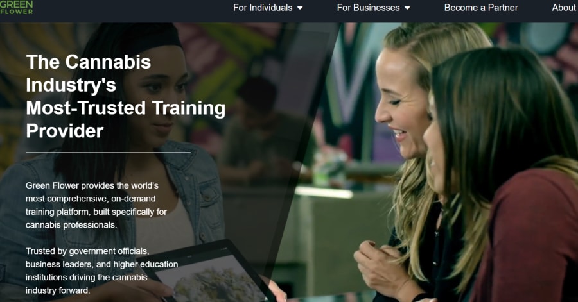This screenshot has height=302, width=578.
Task: Click the divider line under the headline
Action: [108, 152]
